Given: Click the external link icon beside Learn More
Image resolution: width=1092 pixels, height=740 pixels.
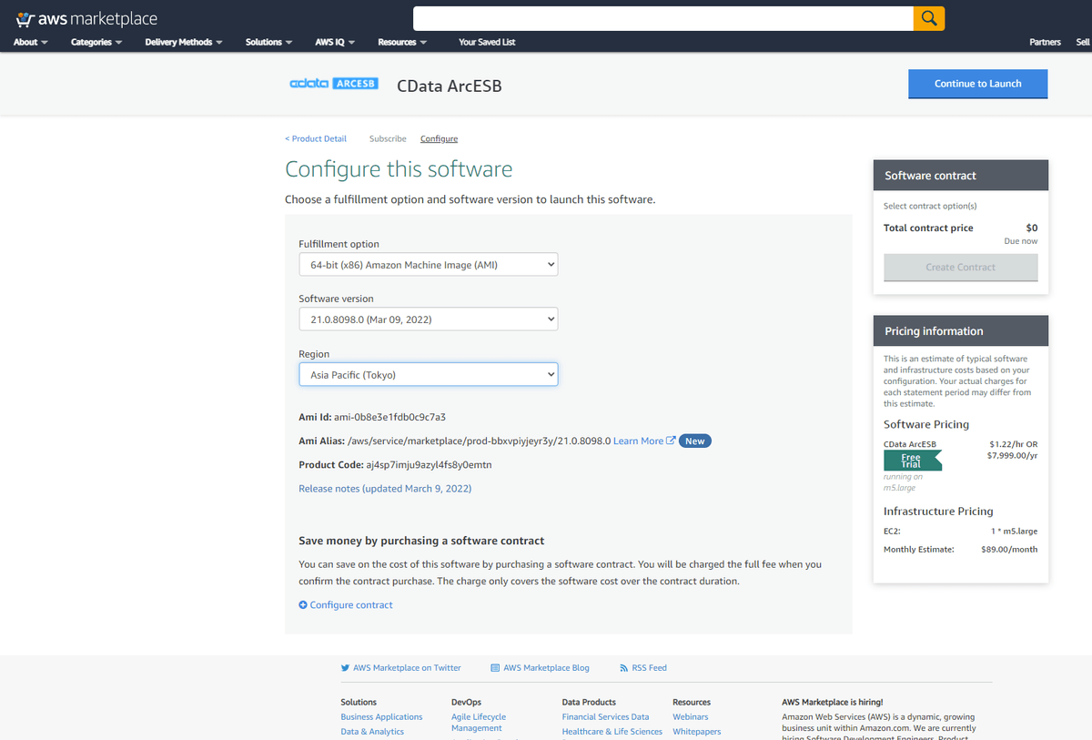Looking at the screenshot, I should pos(671,441).
